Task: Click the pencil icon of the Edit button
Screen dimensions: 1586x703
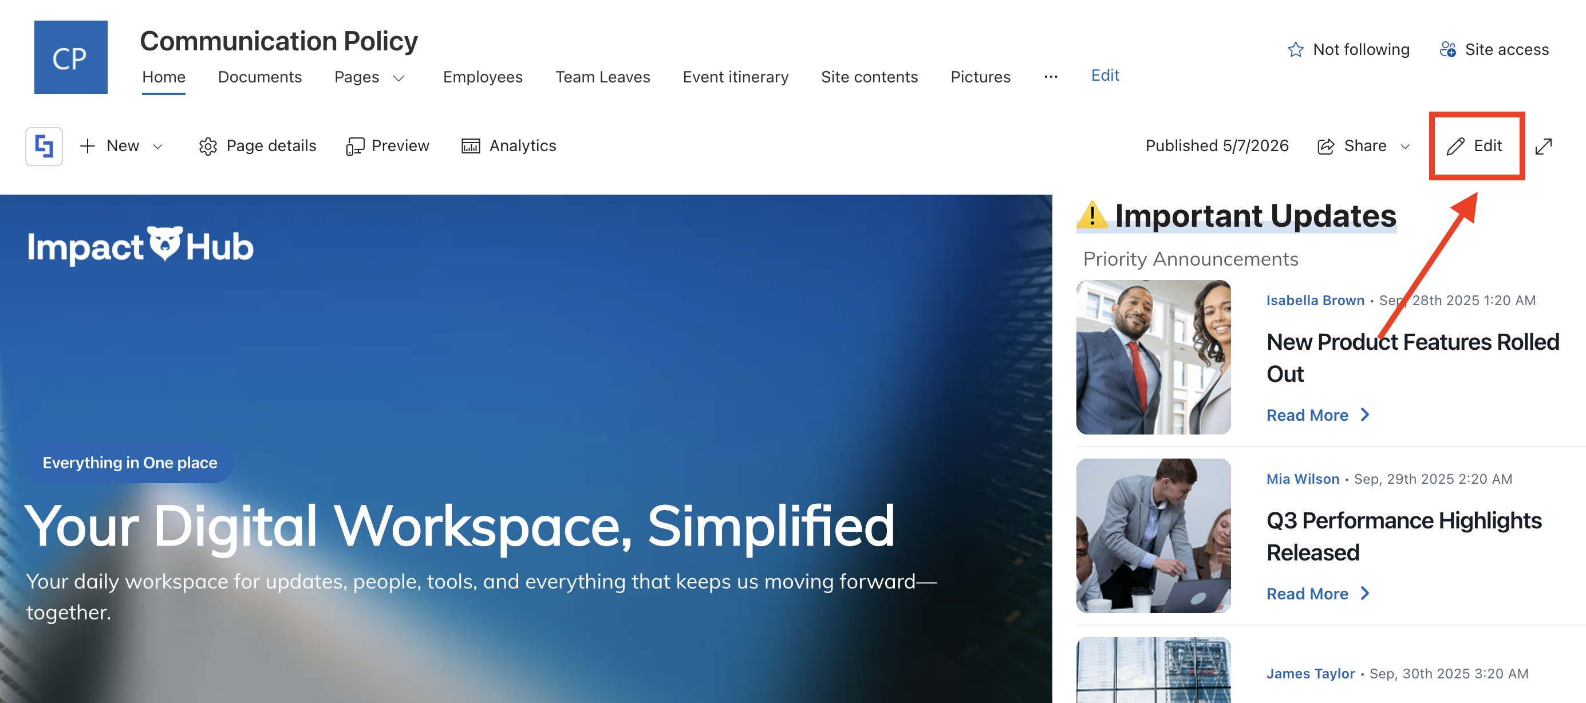Action: tap(1455, 147)
